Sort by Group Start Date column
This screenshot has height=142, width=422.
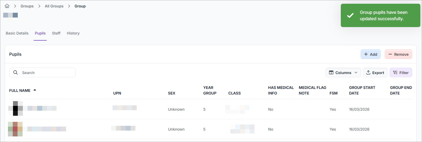(x=362, y=90)
